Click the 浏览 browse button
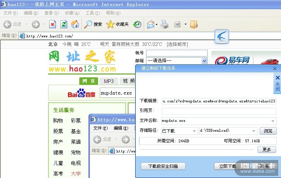This screenshot has width=281, height=178. [x=268, y=131]
